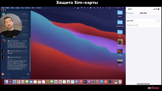162x91 pixels.
Task: Open the Справка menu
Action: [39, 8]
